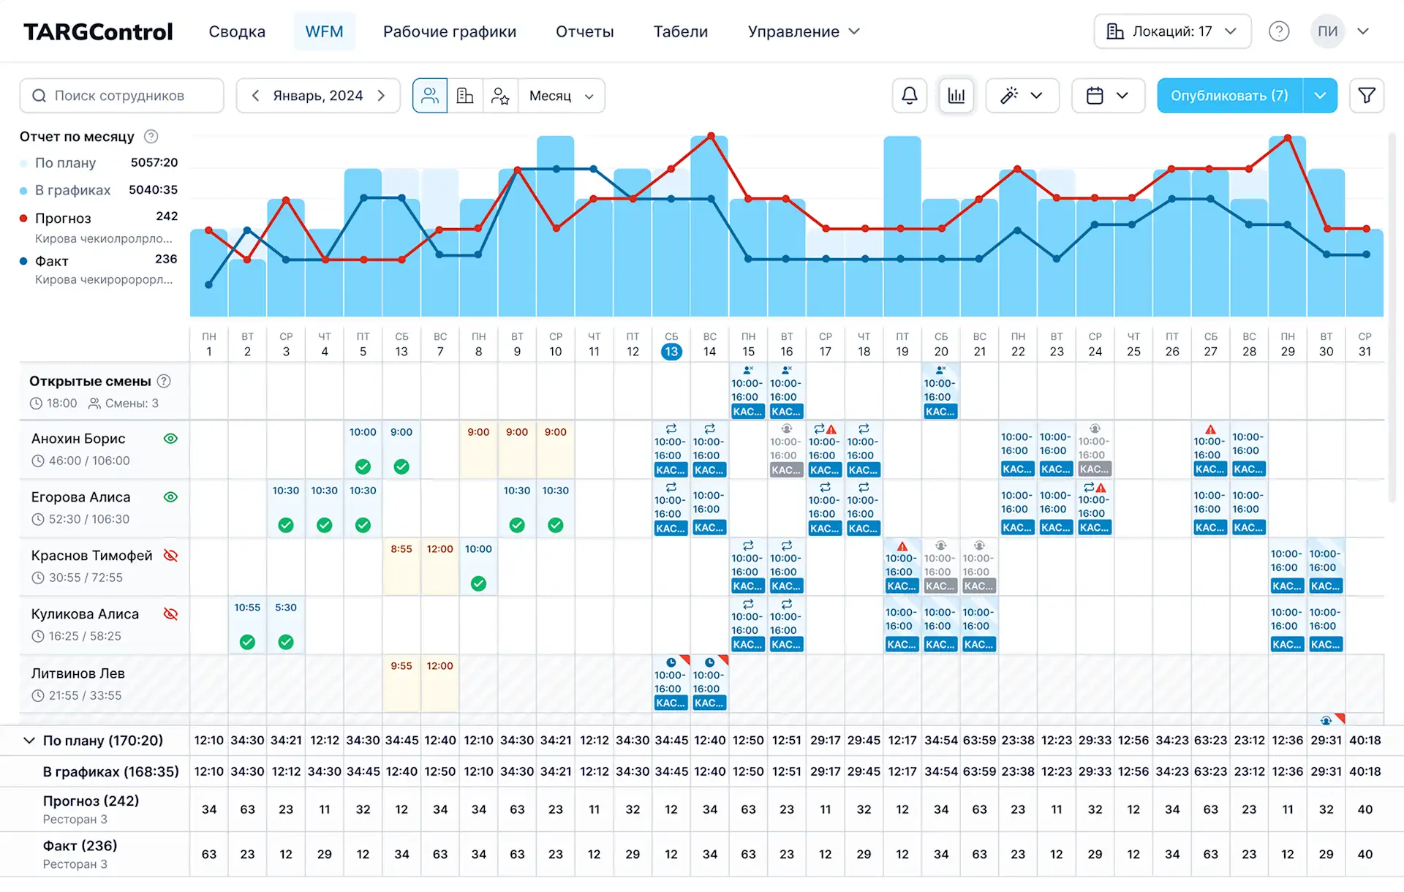Click the Опубликовать (7) button
This screenshot has width=1404, height=892.
point(1229,96)
